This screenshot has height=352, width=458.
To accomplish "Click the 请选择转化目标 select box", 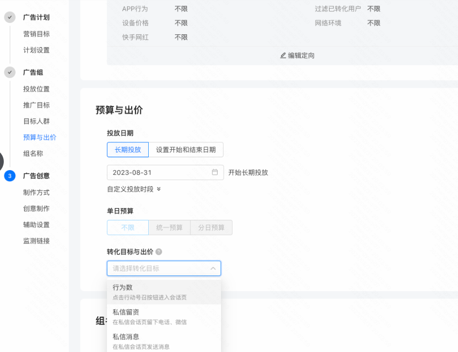I will click(164, 268).
